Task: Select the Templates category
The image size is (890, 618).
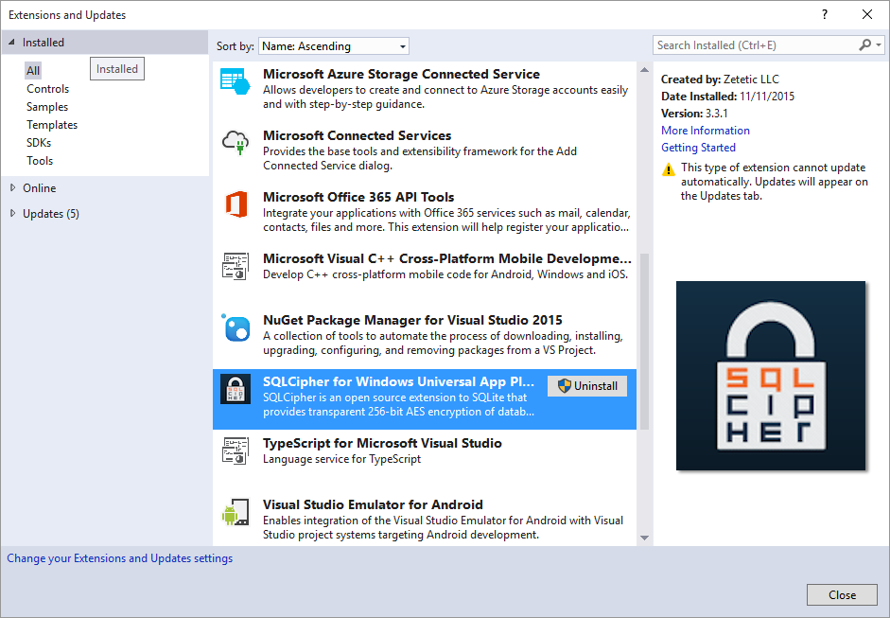Action: (52, 124)
